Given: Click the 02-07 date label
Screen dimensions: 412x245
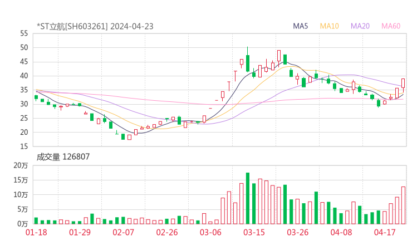Looking at the screenshot, I should [x=124, y=232].
